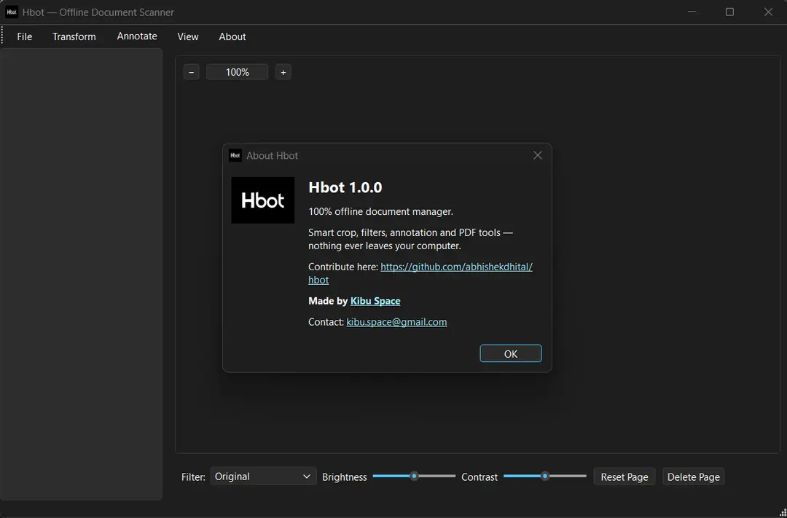
Task: Close the Hbot main window
Action: (769, 12)
